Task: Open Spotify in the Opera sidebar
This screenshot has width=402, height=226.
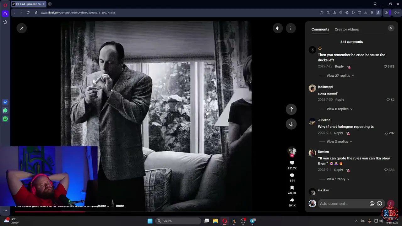Action: click(x=5, y=119)
